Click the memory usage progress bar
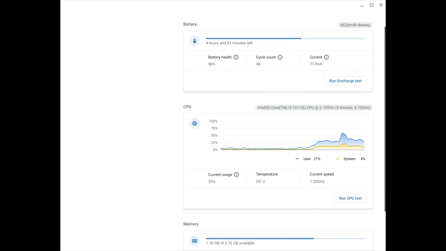Screen dimensions: 446x251 [285, 238]
